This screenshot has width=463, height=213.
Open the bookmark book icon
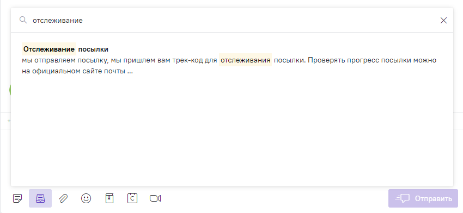click(109, 198)
